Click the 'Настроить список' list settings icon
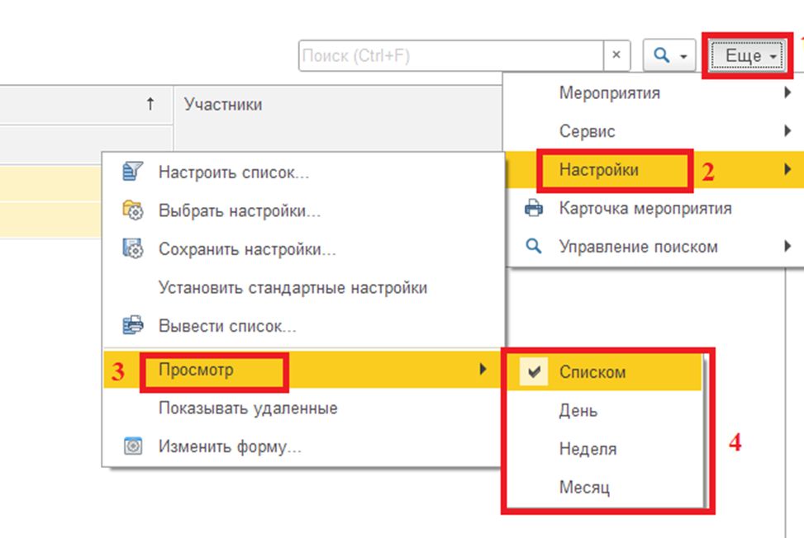Screen dimensions: 804x538 click(132, 172)
